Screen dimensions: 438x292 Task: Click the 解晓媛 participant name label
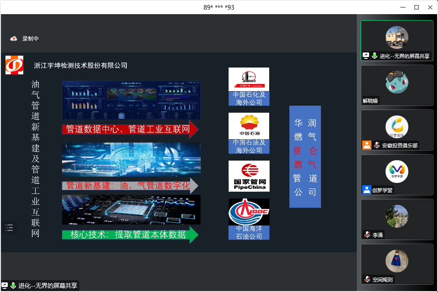click(370, 101)
